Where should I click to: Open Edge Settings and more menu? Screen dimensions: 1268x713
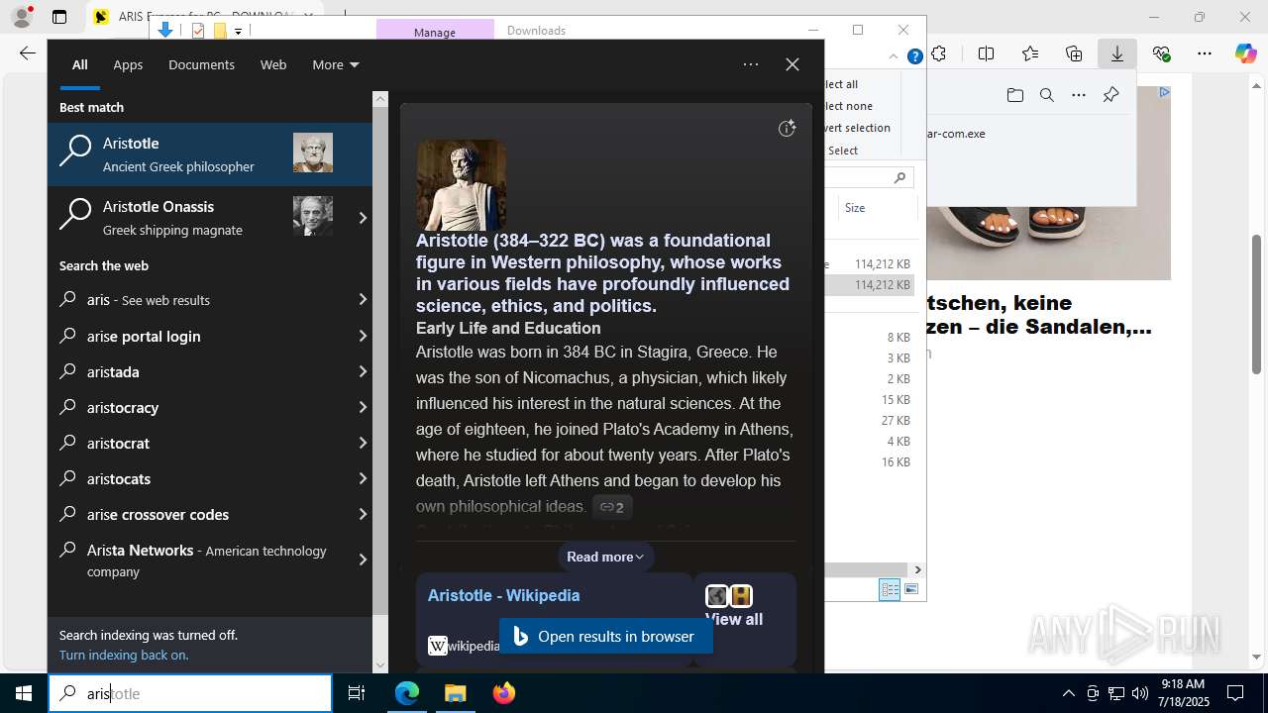[x=1205, y=53]
